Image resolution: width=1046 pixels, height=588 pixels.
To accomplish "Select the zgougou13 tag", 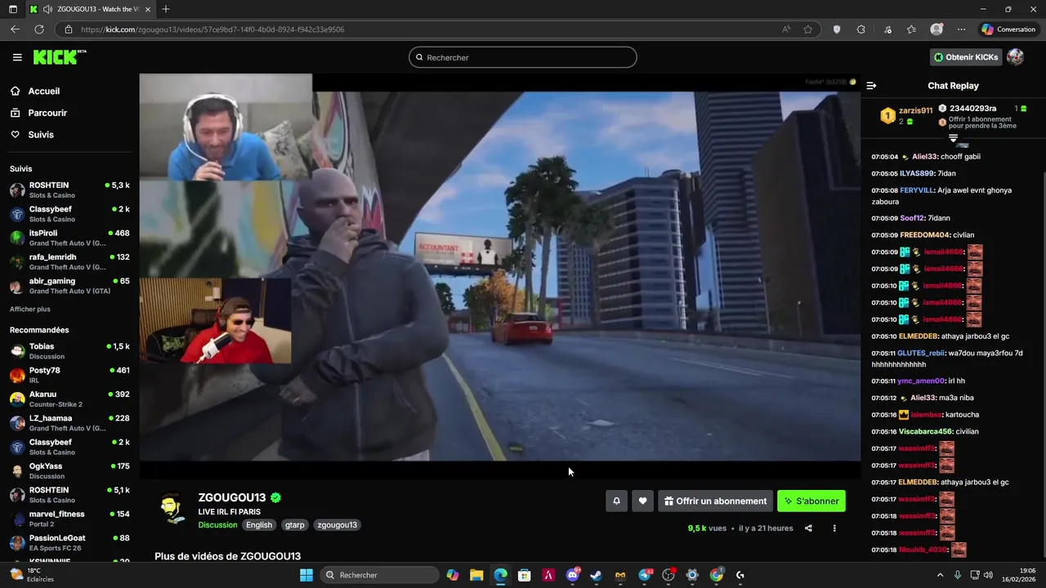I will click(x=337, y=525).
